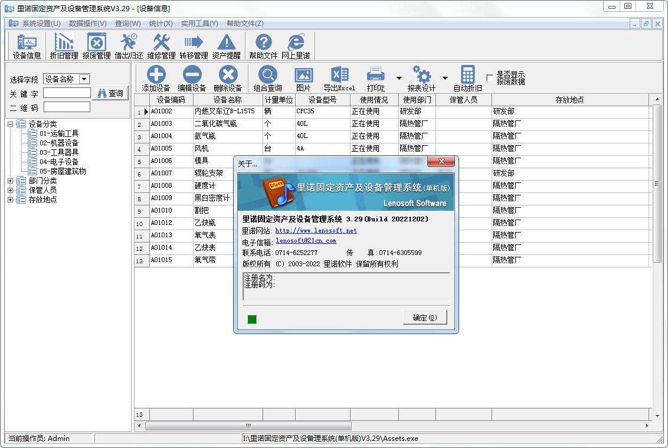Collapse the 设备分类 tree node
This screenshot has width=668, height=448.
click(x=10, y=124)
